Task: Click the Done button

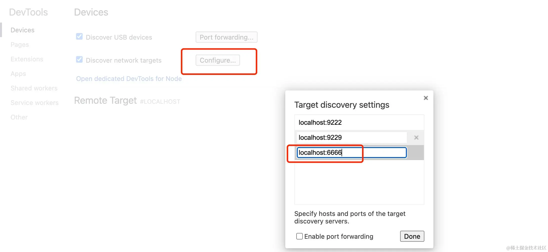Action: click(412, 236)
